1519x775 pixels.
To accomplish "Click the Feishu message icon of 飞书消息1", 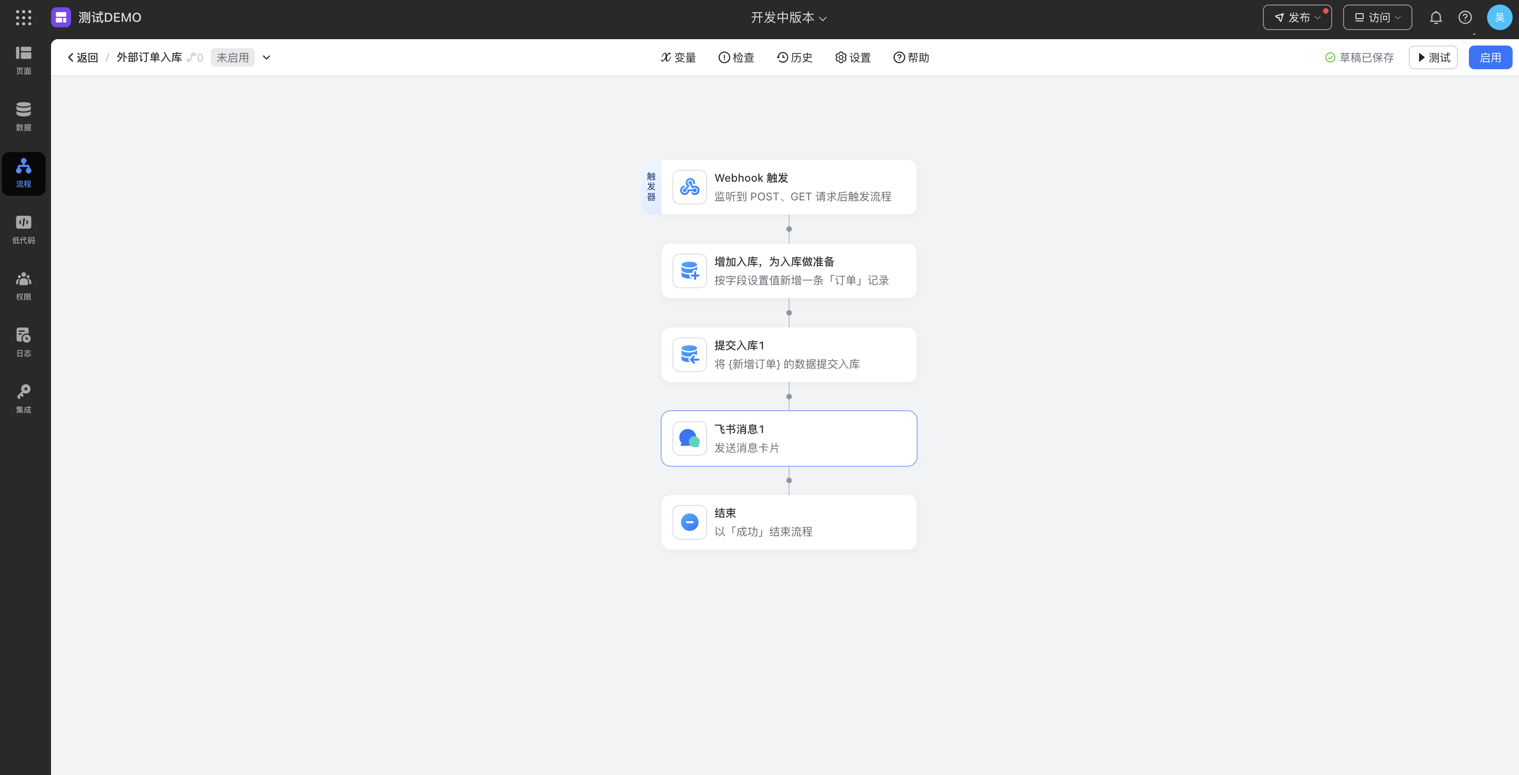I will [x=689, y=438].
